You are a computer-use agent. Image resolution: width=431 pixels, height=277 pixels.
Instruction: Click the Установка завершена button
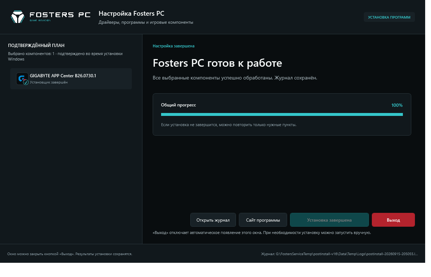[329, 220]
